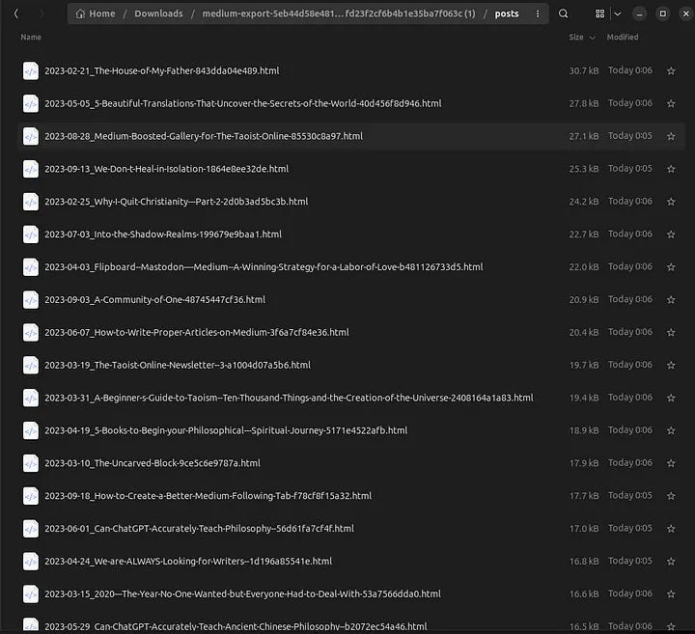Click HTML icon of The-House-of-My-Father
This screenshot has height=634, width=695.
click(31, 70)
